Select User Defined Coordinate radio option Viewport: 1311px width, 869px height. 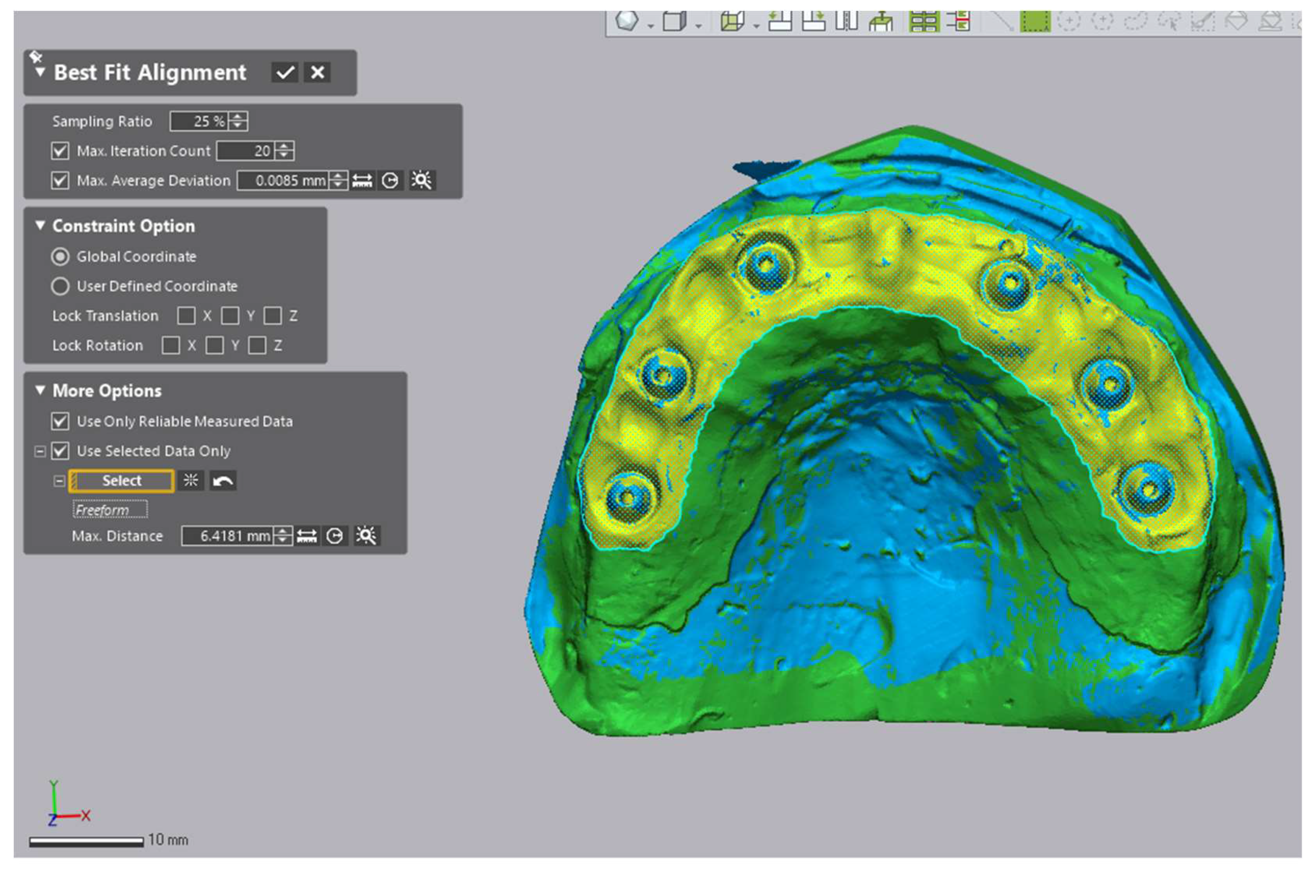pyautogui.click(x=60, y=287)
